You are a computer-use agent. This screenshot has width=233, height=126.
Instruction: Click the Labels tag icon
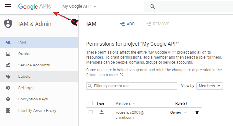click(8, 77)
